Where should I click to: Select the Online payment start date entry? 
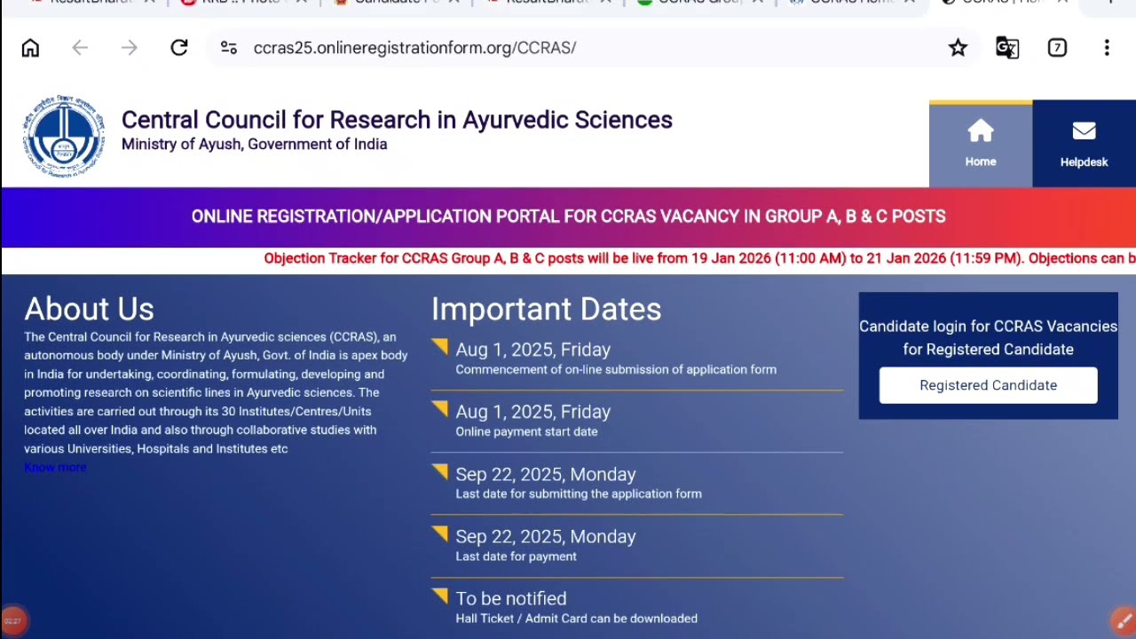point(637,421)
